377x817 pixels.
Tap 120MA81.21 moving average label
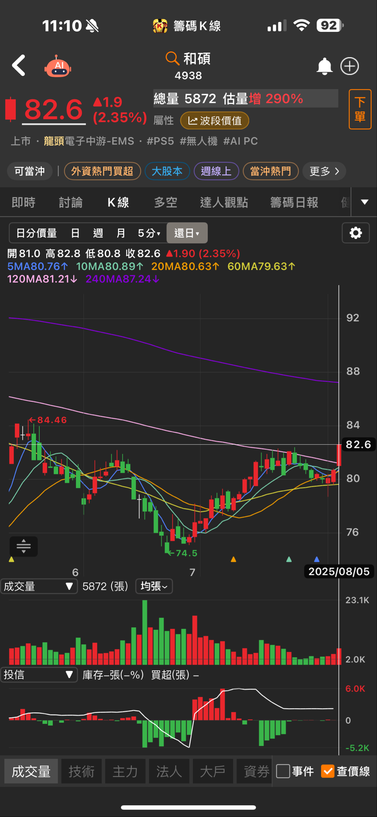tap(42, 279)
